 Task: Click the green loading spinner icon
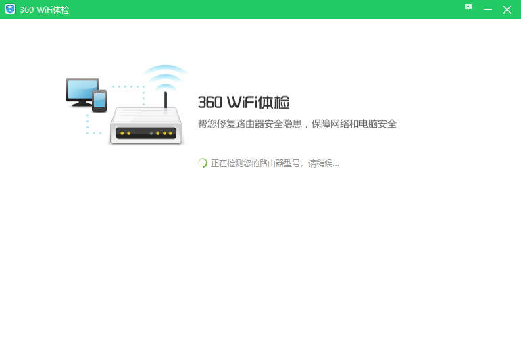tap(203, 163)
